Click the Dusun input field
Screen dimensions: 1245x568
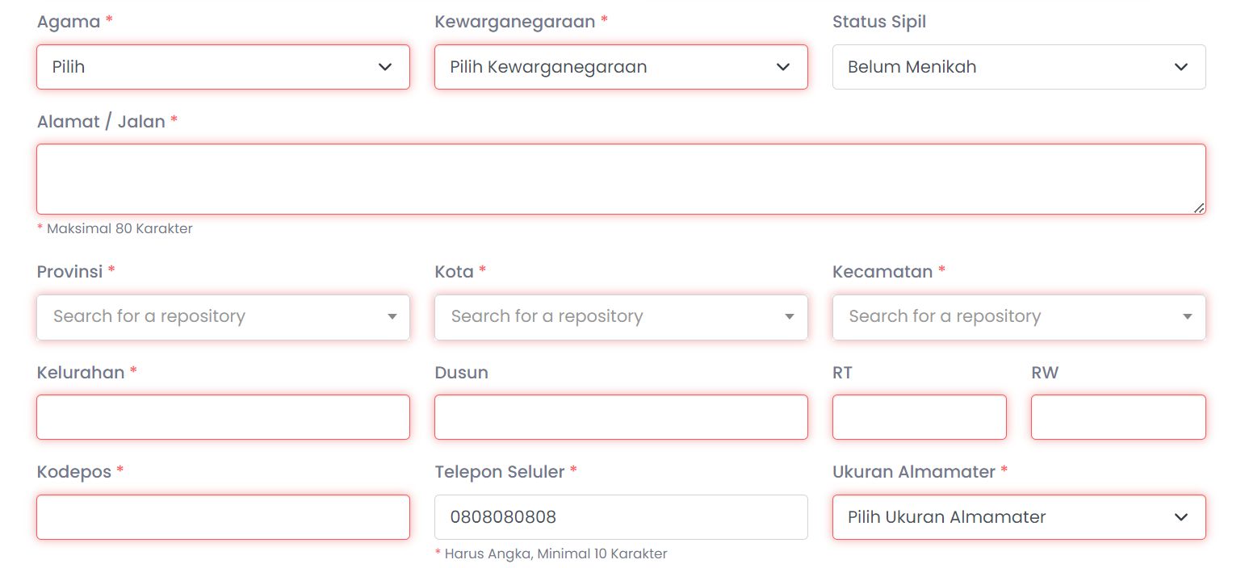tap(620, 417)
